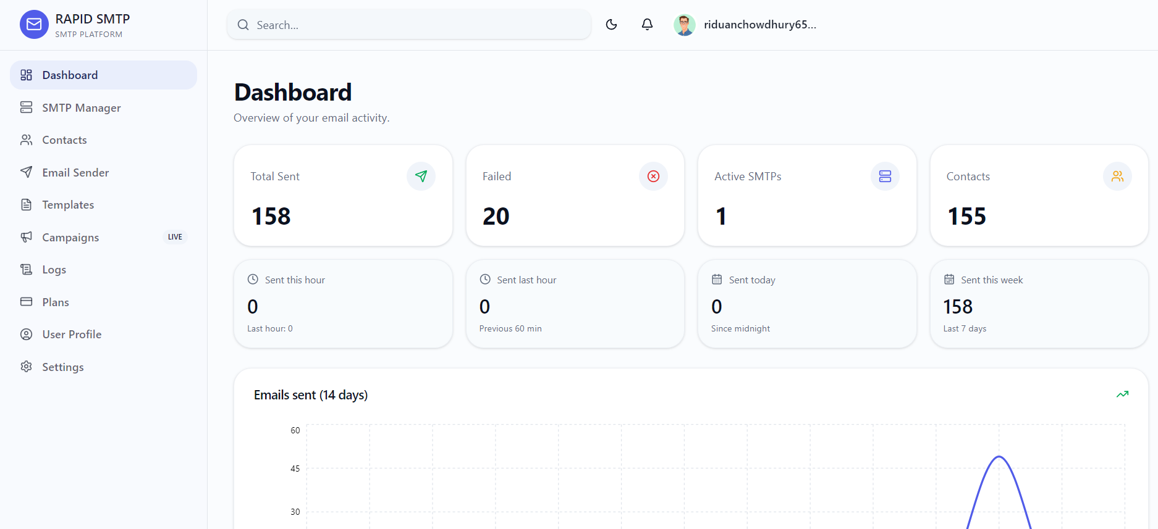1158x529 pixels.
Task: Click the User Profile circle icon
Action: point(26,335)
